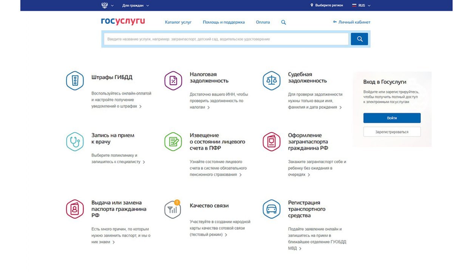Image resolution: width=476 pixels, height=272 pixels.
Task: Open the RUS language dropdown
Action: [x=365, y=6]
